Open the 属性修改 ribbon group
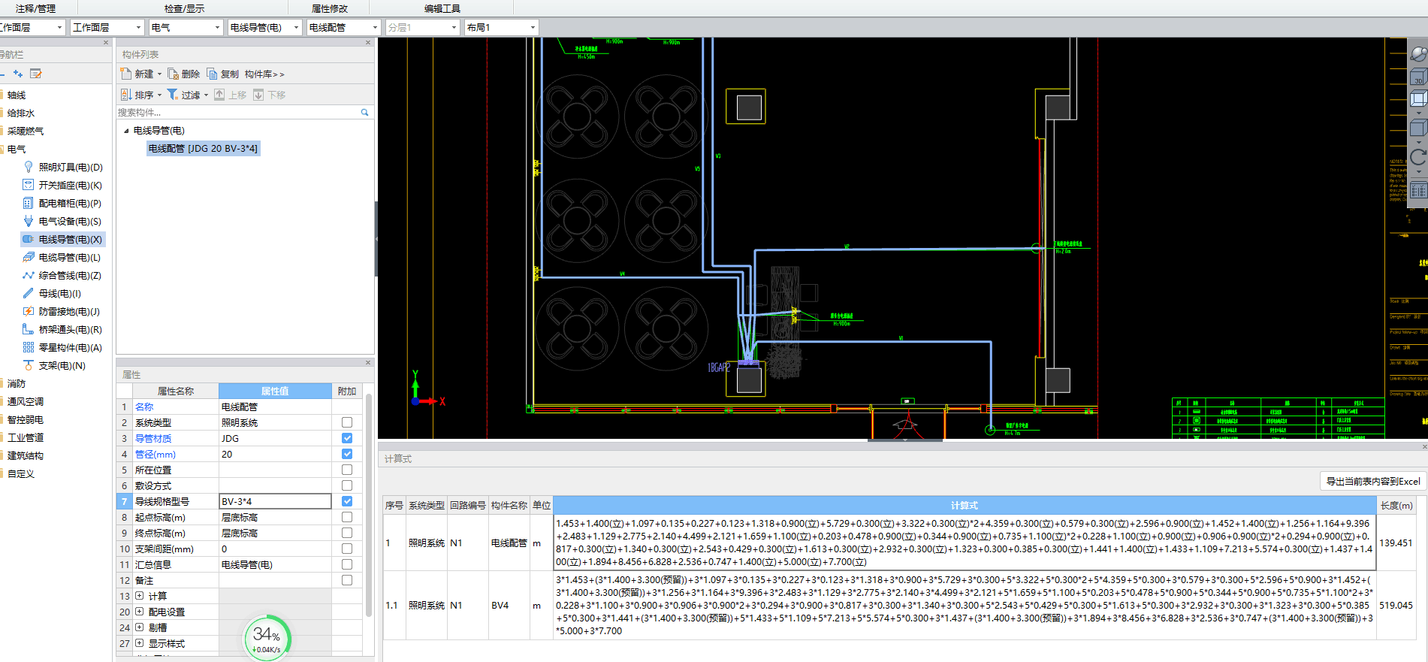Viewport: 1428px width, 662px height. click(330, 8)
